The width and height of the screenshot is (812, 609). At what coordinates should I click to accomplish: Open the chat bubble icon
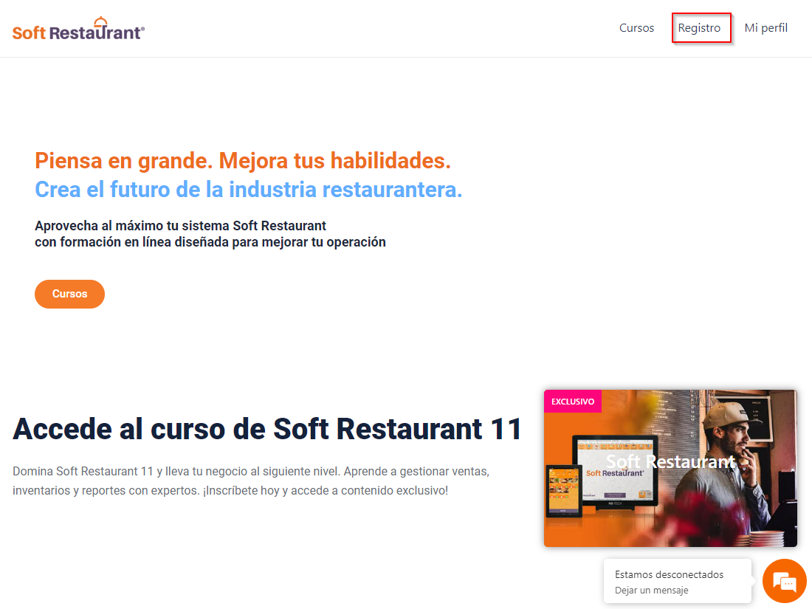(x=785, y=581)
